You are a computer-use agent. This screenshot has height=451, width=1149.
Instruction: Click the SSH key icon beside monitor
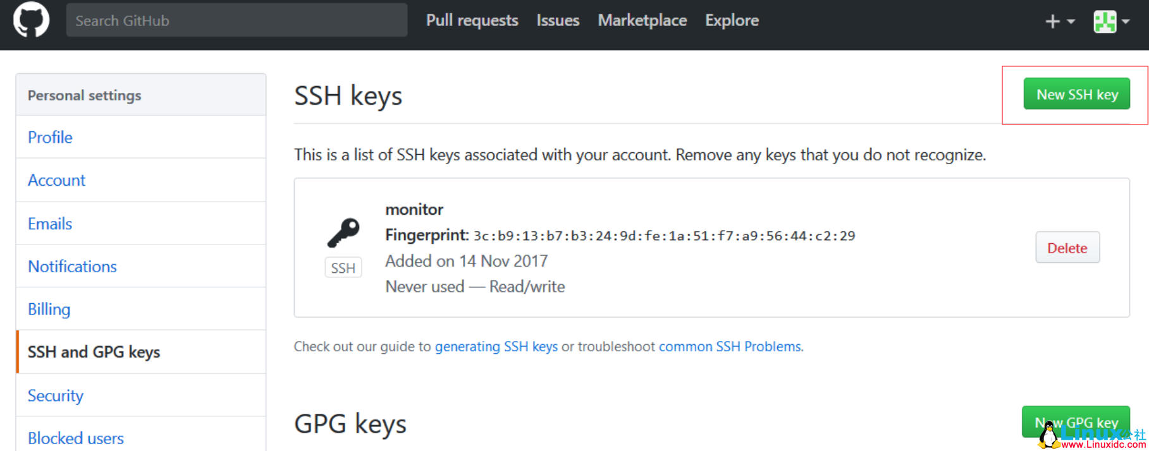[x=343, y=233]
